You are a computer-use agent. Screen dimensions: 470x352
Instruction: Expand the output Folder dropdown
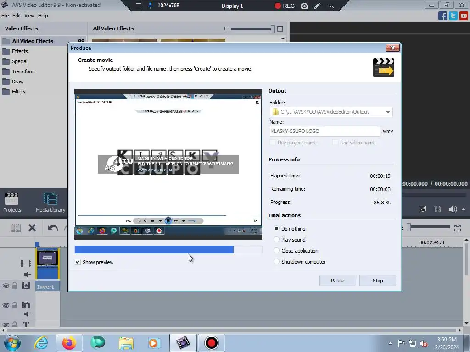pos(388,112)
